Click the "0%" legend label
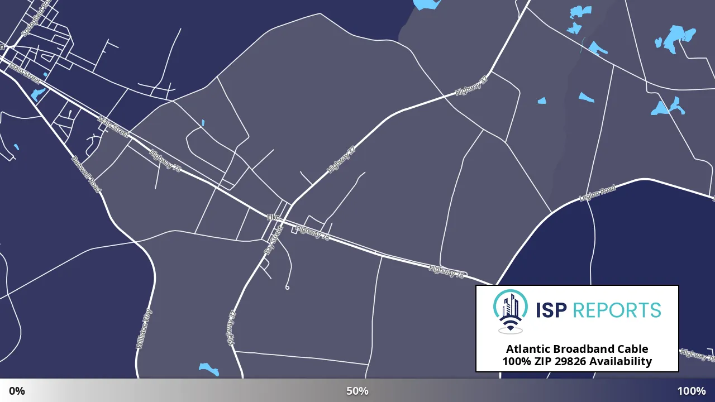Viewport: 715px width, 402px height. click(17, 391)
